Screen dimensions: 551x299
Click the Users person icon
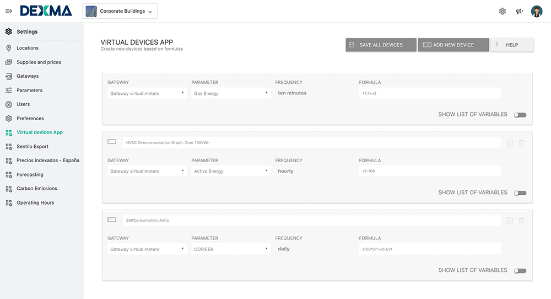(9, 104)
